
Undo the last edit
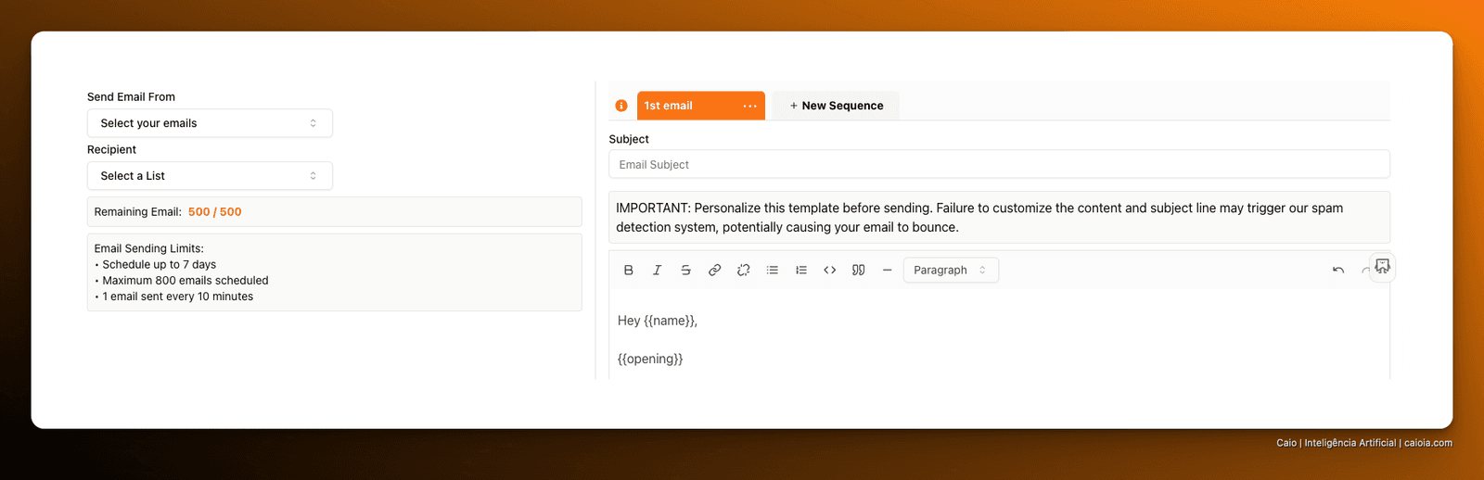tap(1337, 270)
